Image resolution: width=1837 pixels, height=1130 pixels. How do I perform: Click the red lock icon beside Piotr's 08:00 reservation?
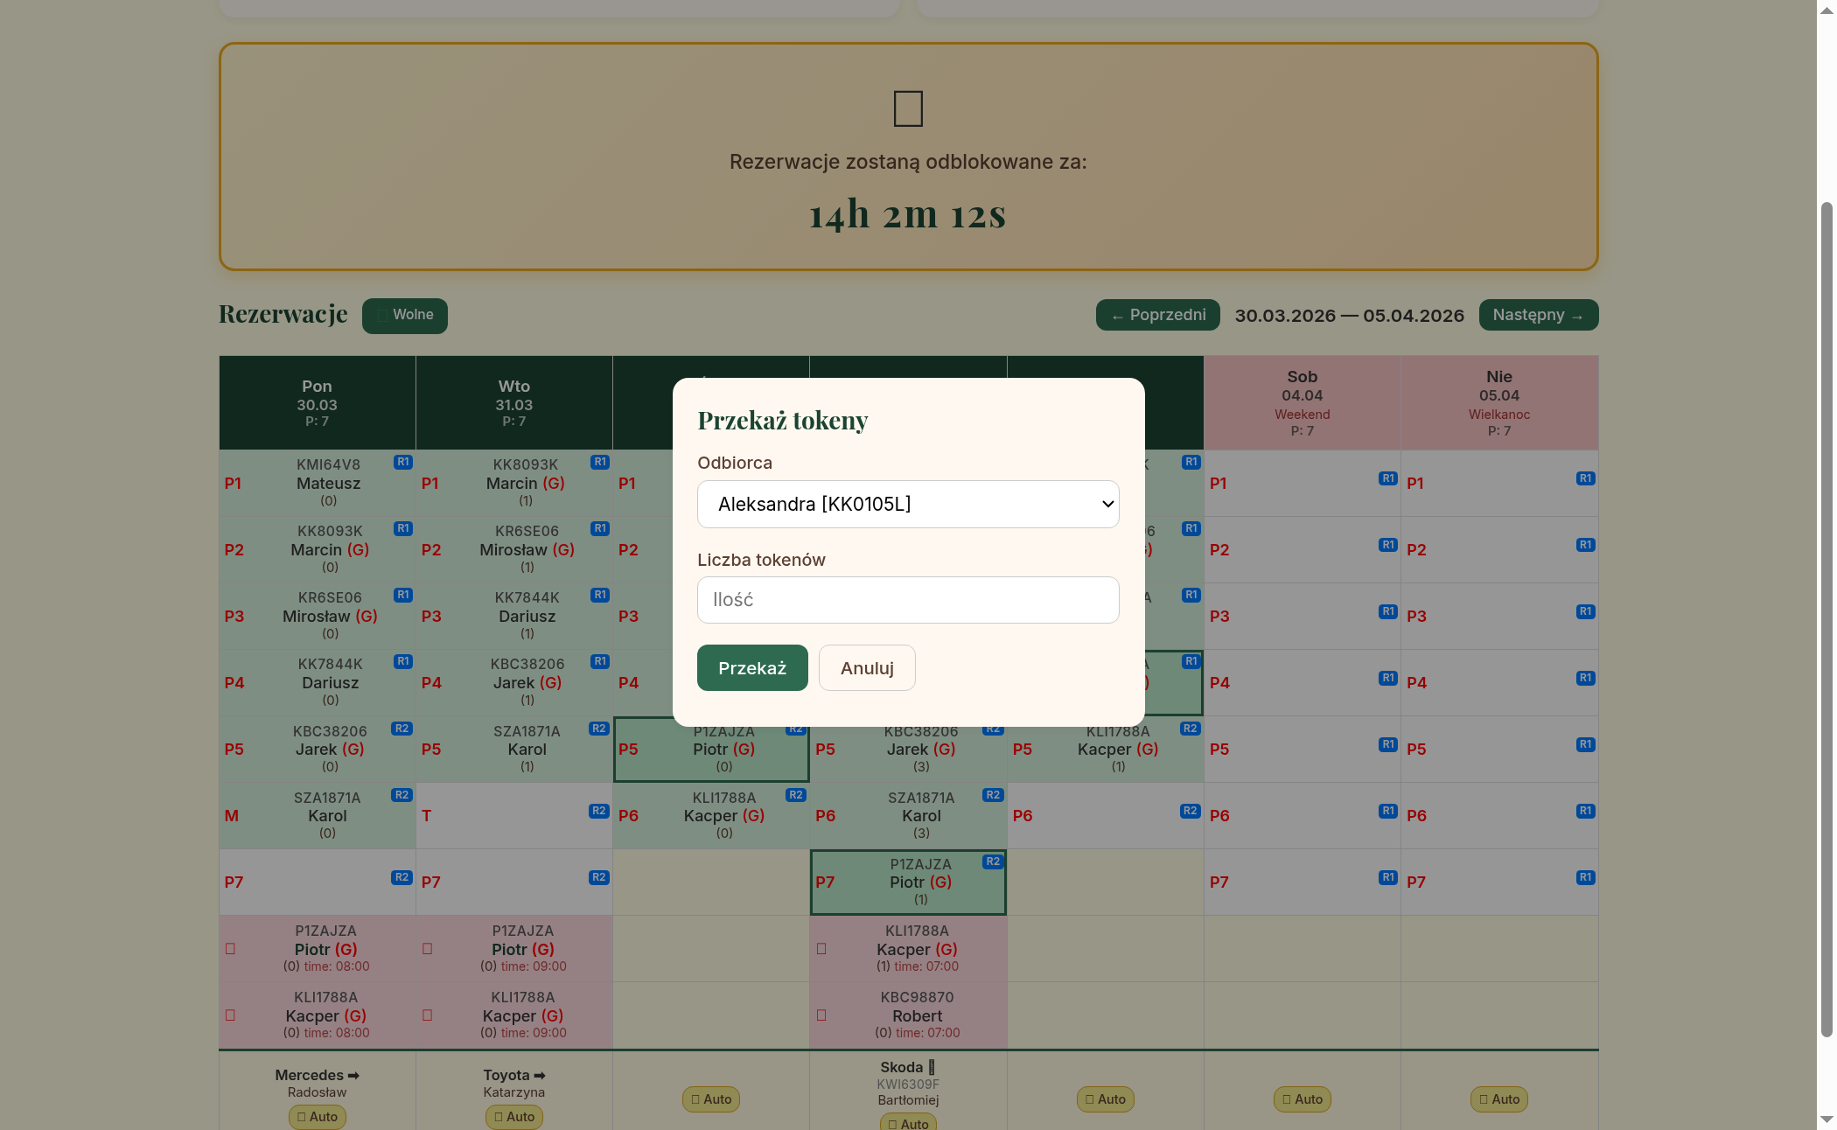tap(230, 948)
